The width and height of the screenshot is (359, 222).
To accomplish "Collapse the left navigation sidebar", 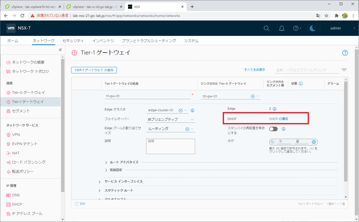I will click(60, 50).
